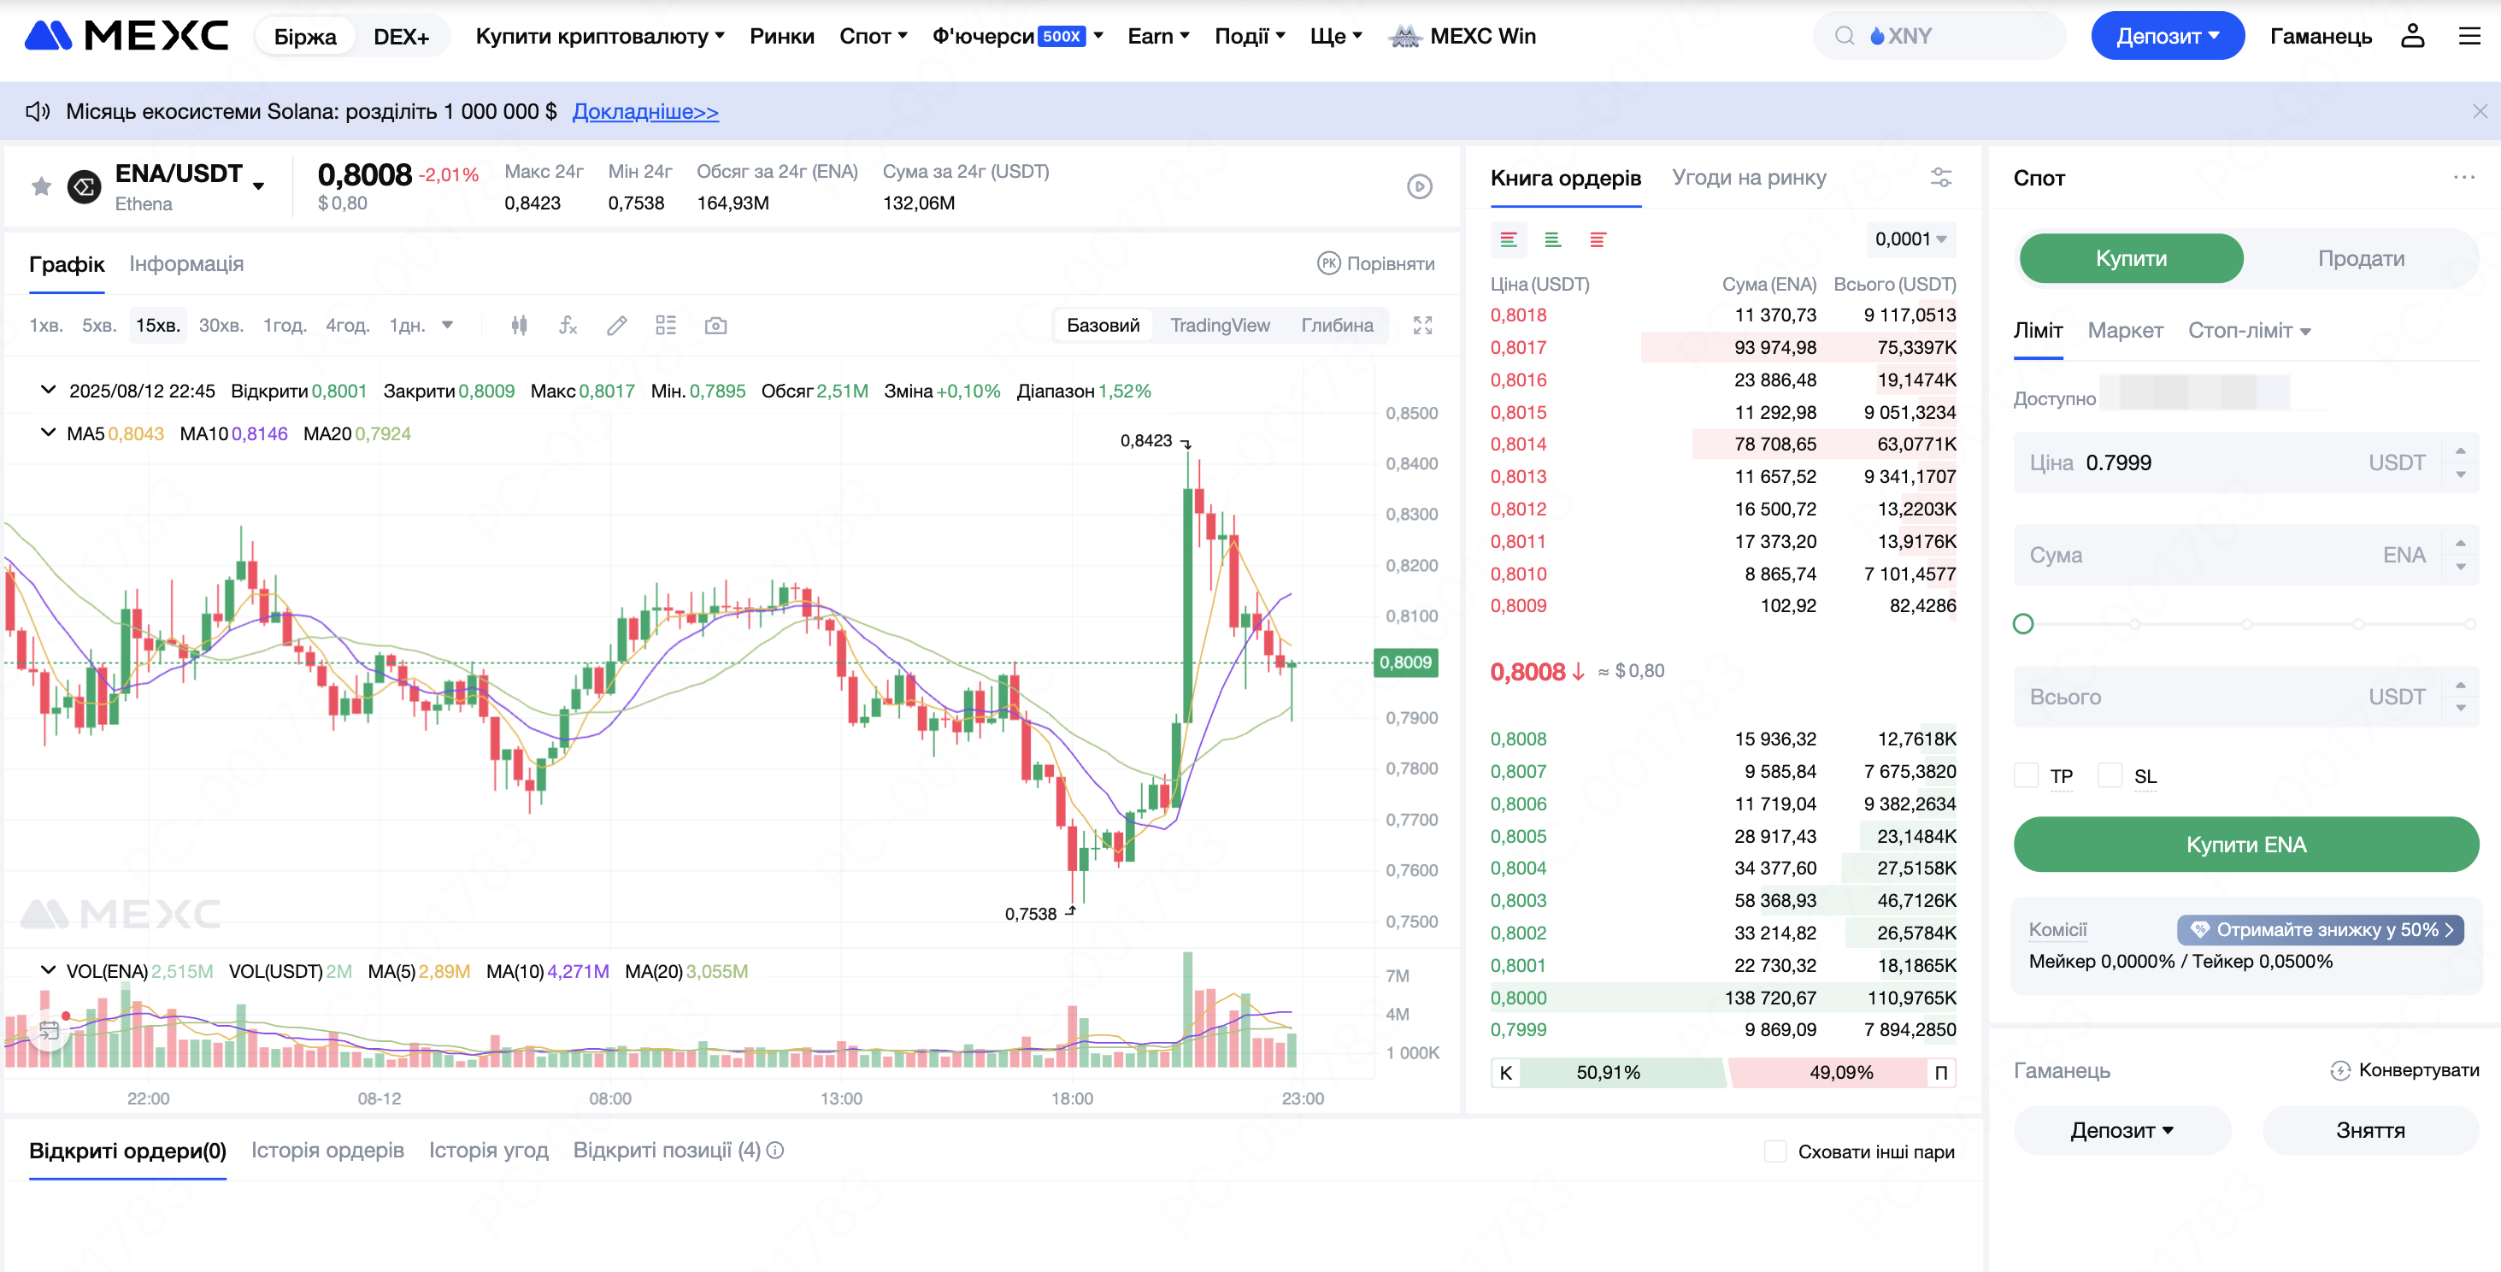Close the Solana announcement banner
Screen dimensions: 2501x1272
(x=2480, y=110)
